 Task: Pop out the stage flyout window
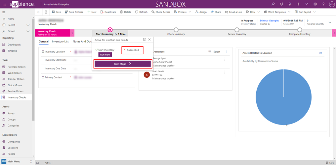pos(144,40)
